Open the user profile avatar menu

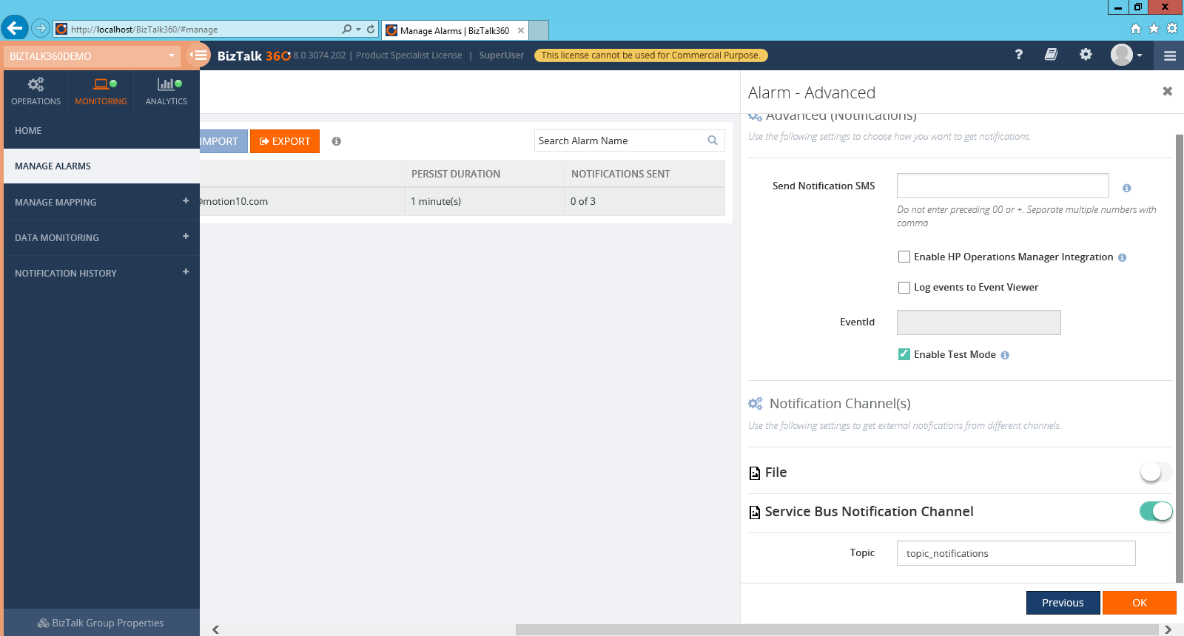tap(1126, 55)
